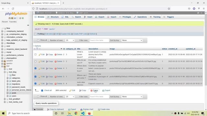Click upper Filter rows search field
This screenshot has width=207, height=116.
click(x=99, y=40)
